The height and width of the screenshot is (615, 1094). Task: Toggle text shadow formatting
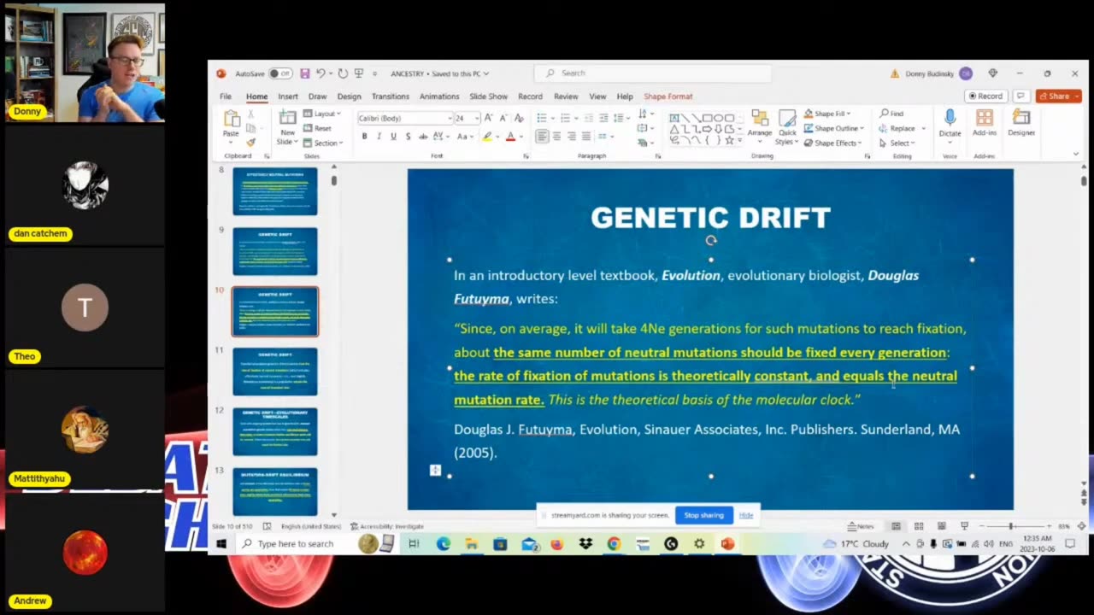click(x=408, y=137)
